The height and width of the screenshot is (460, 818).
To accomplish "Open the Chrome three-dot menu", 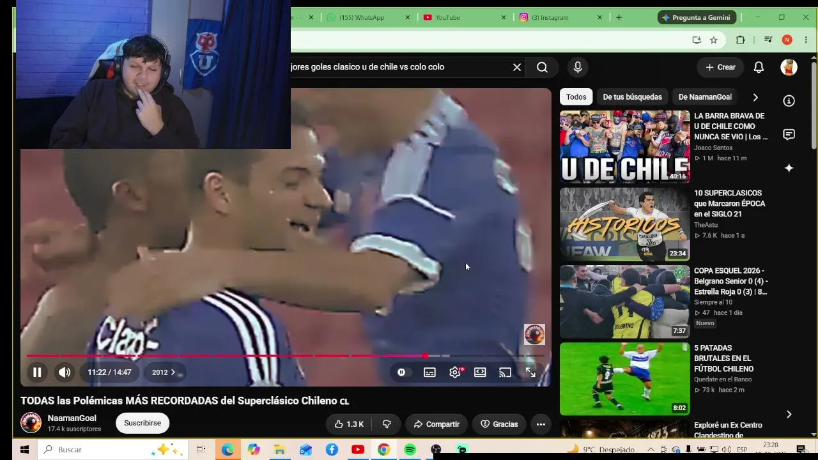I will coord(806,40).
